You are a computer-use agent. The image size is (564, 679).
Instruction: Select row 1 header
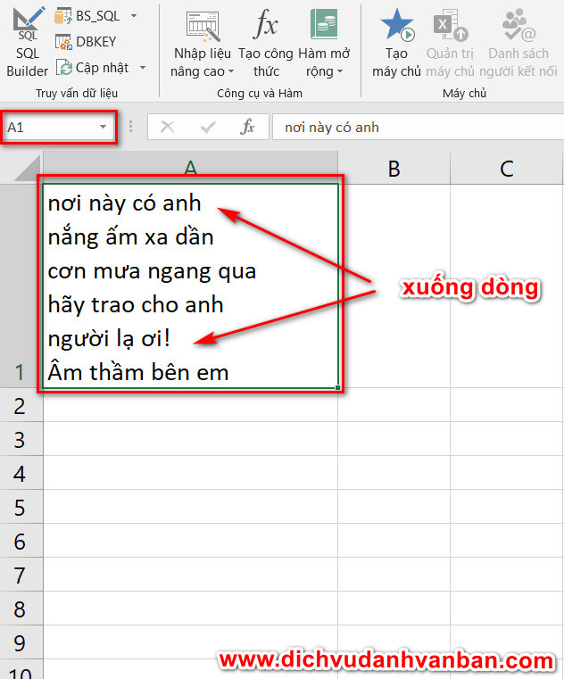pos(21,286)
